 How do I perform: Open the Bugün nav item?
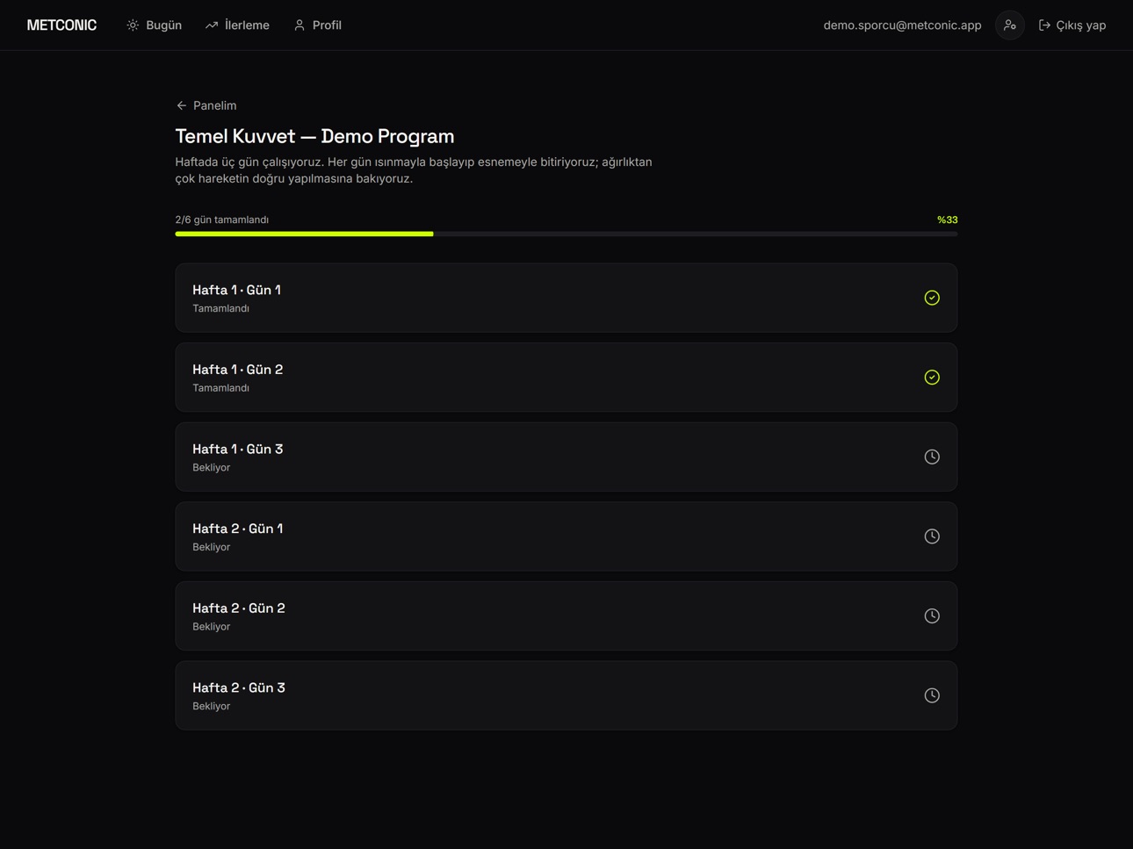click(155, 25)
